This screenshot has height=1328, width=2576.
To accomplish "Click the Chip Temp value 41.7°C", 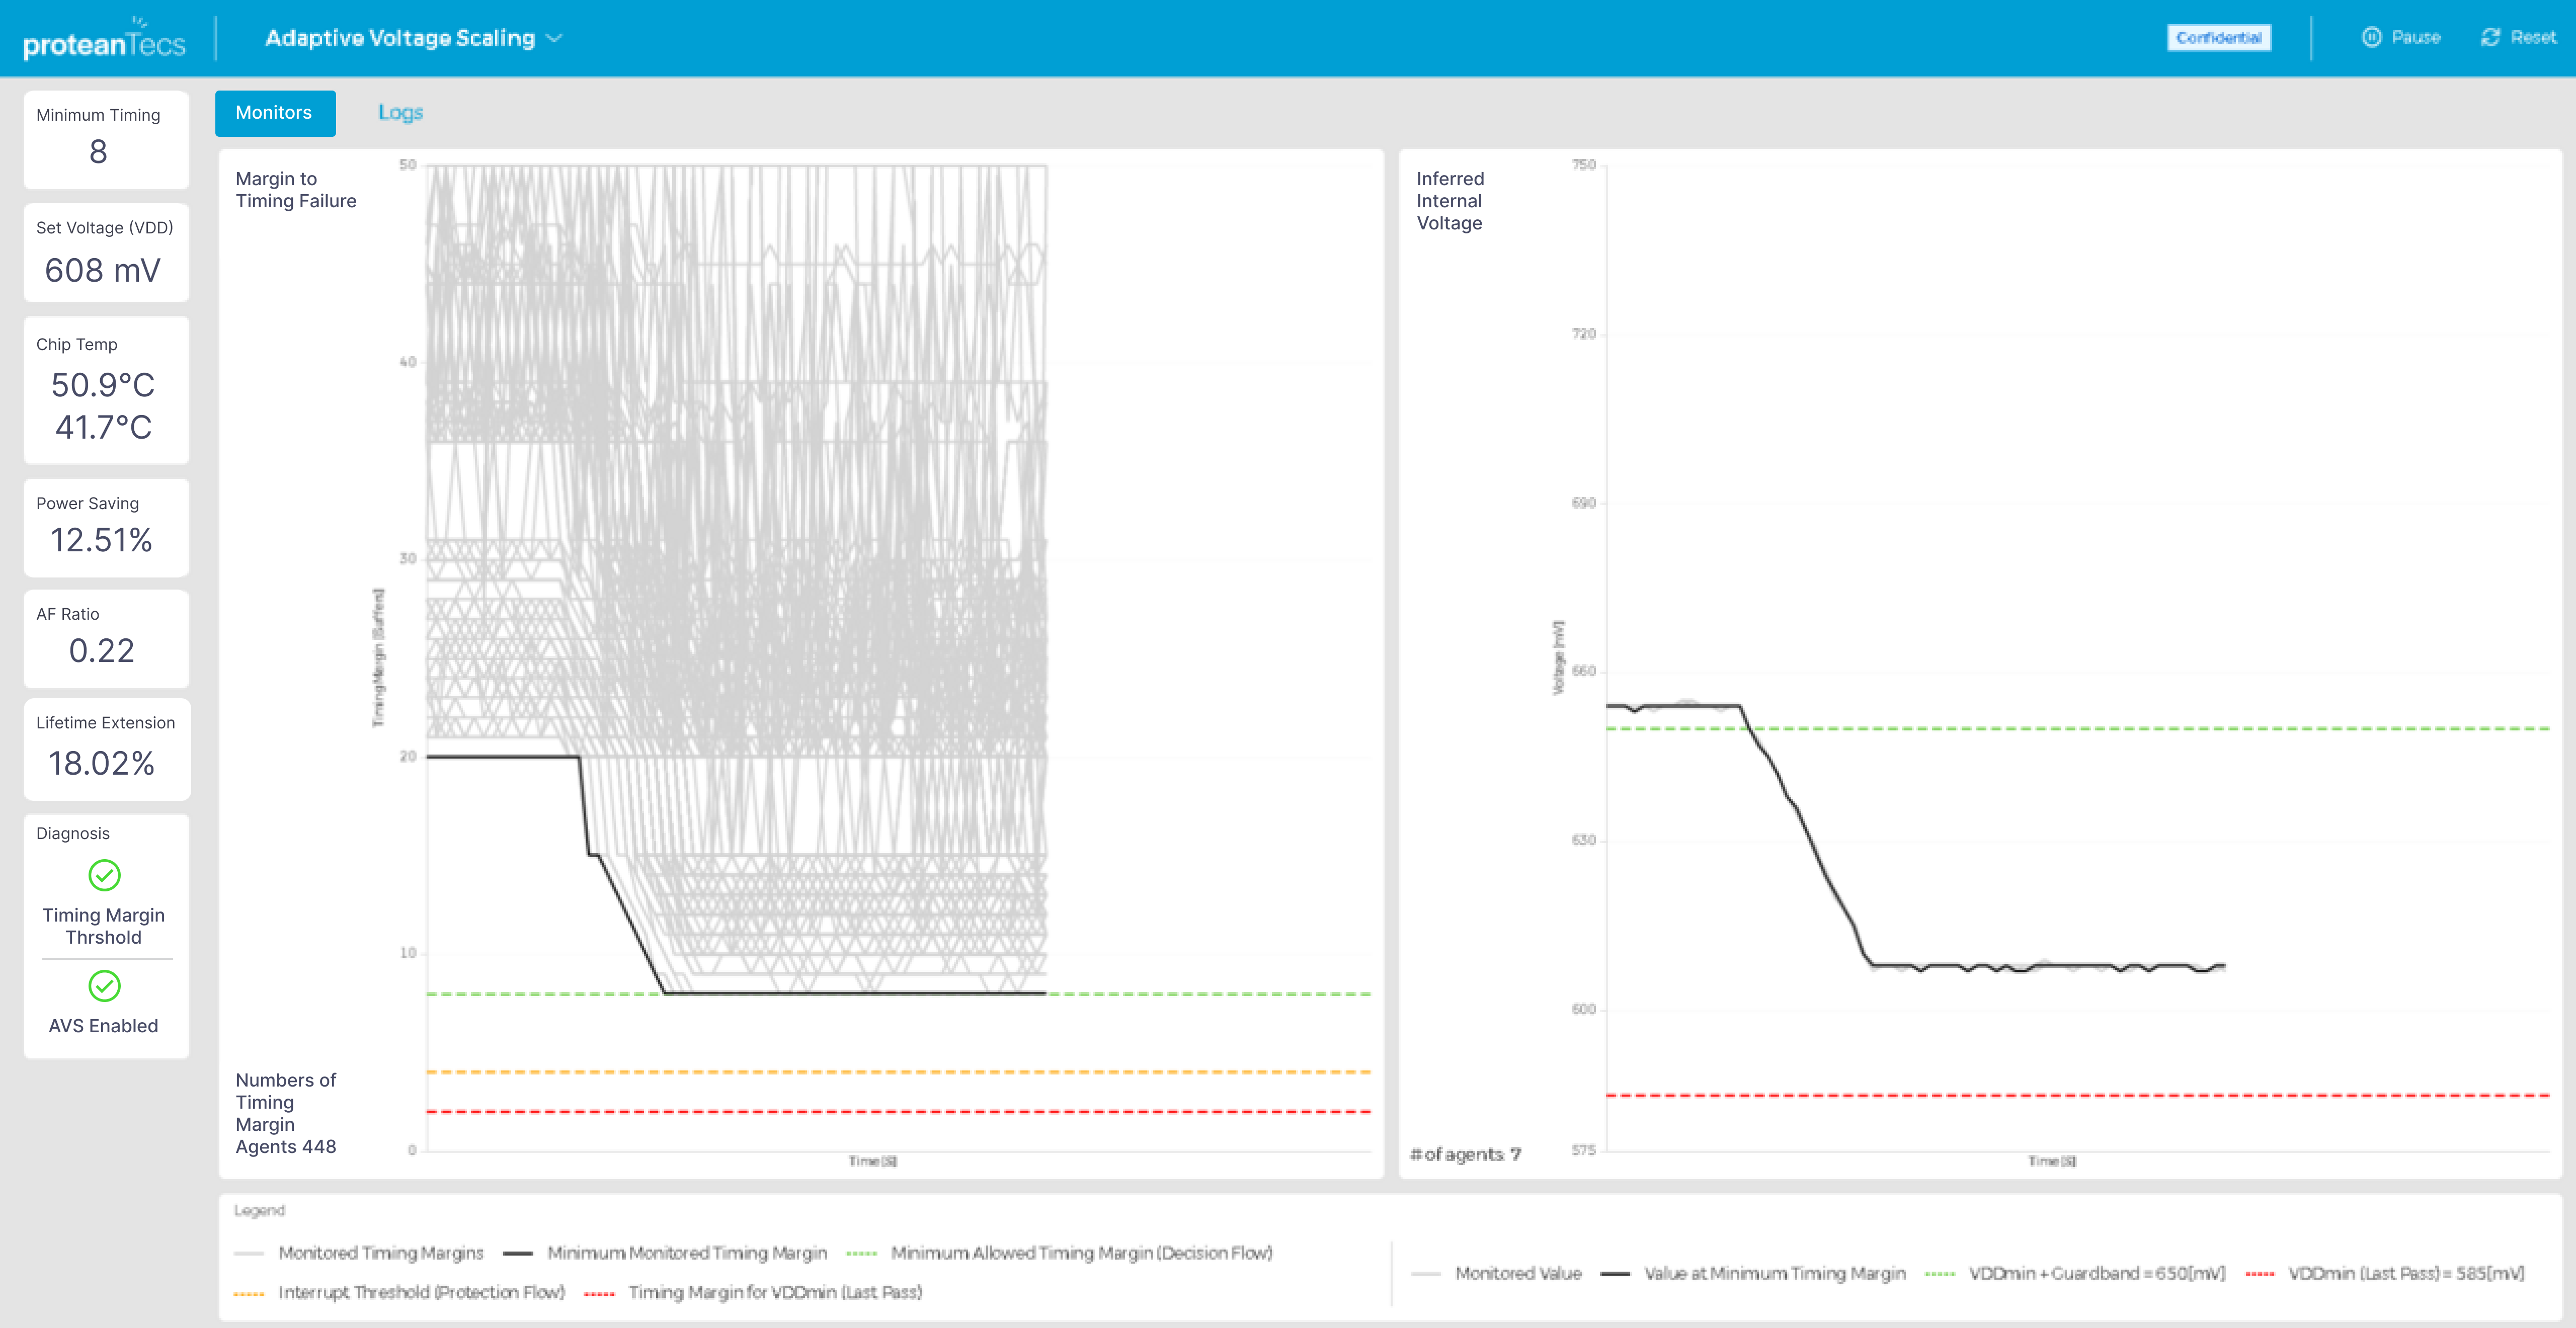I will coord(103,428).
